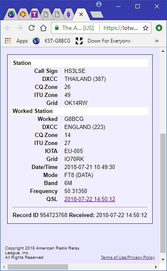The image size is (167, 271).
Task: Select the ENGLAND (223) DXCC value
Action: pos(85,127)
